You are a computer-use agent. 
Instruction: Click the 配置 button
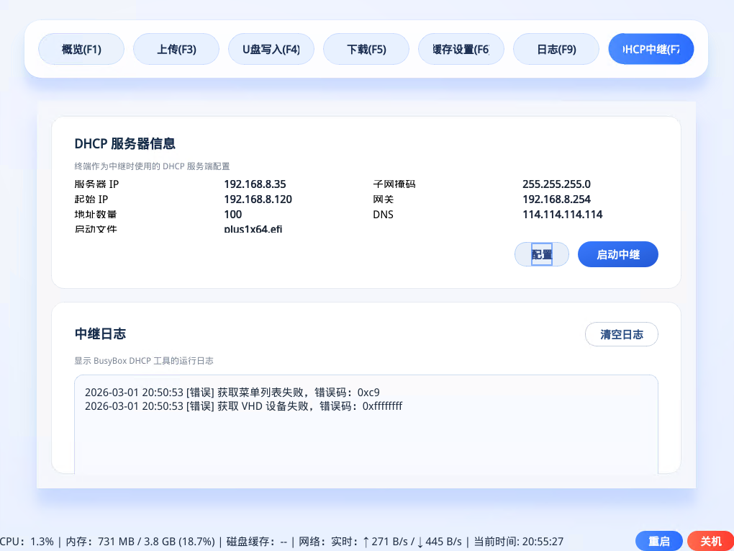pyautogui.click(x=542, y=254)
